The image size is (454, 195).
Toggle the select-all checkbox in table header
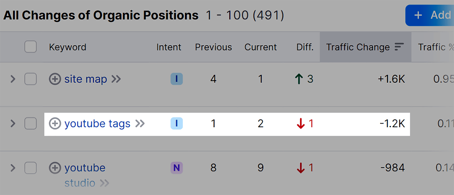coord(30,47)
